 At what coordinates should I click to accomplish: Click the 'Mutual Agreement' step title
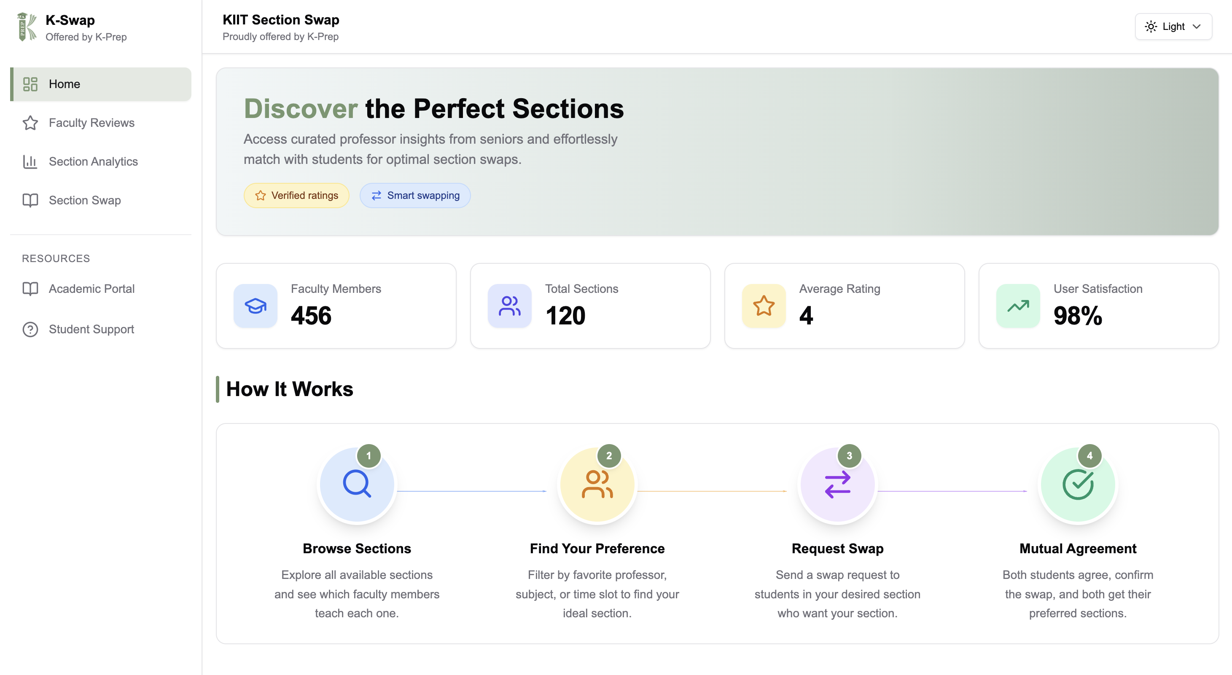(x=1078, y=549)
